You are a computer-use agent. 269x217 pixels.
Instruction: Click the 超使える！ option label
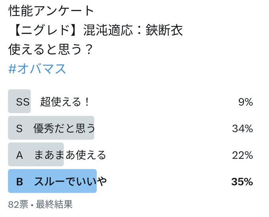65,102
